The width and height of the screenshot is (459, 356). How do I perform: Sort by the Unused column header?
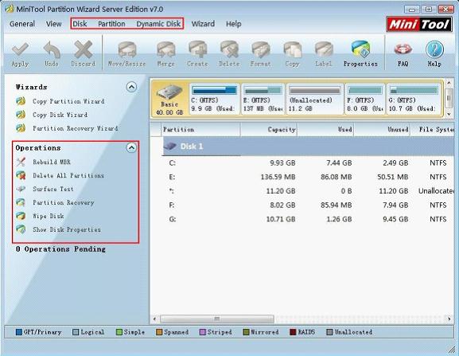pos(382,130)
